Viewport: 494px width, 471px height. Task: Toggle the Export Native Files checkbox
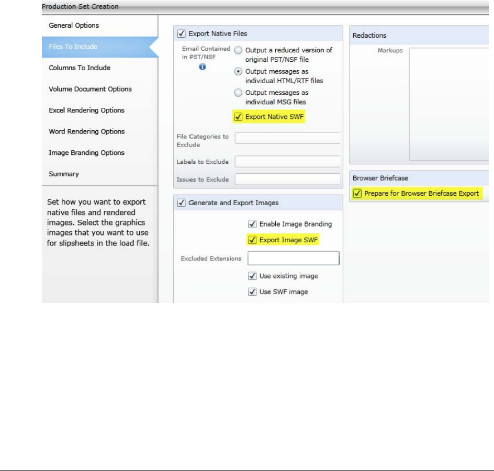coord(182,33)
